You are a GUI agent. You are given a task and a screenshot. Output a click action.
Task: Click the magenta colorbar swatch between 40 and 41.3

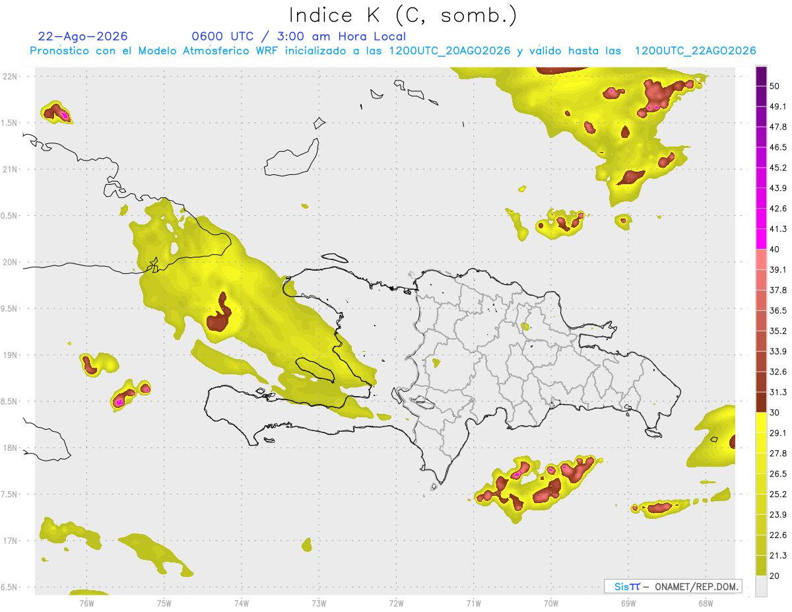pos(761,239)
